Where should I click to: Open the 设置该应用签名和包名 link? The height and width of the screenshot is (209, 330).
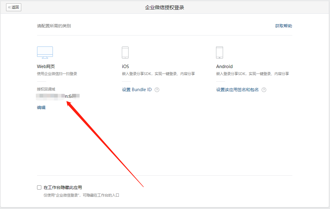pyautogui.click(x=237, y=90)
